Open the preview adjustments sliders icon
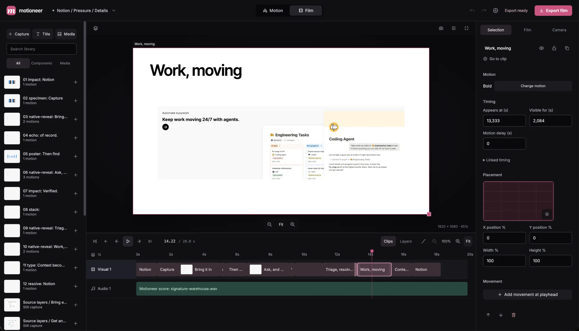Screen dimensions: 579x331 point(454,28)
